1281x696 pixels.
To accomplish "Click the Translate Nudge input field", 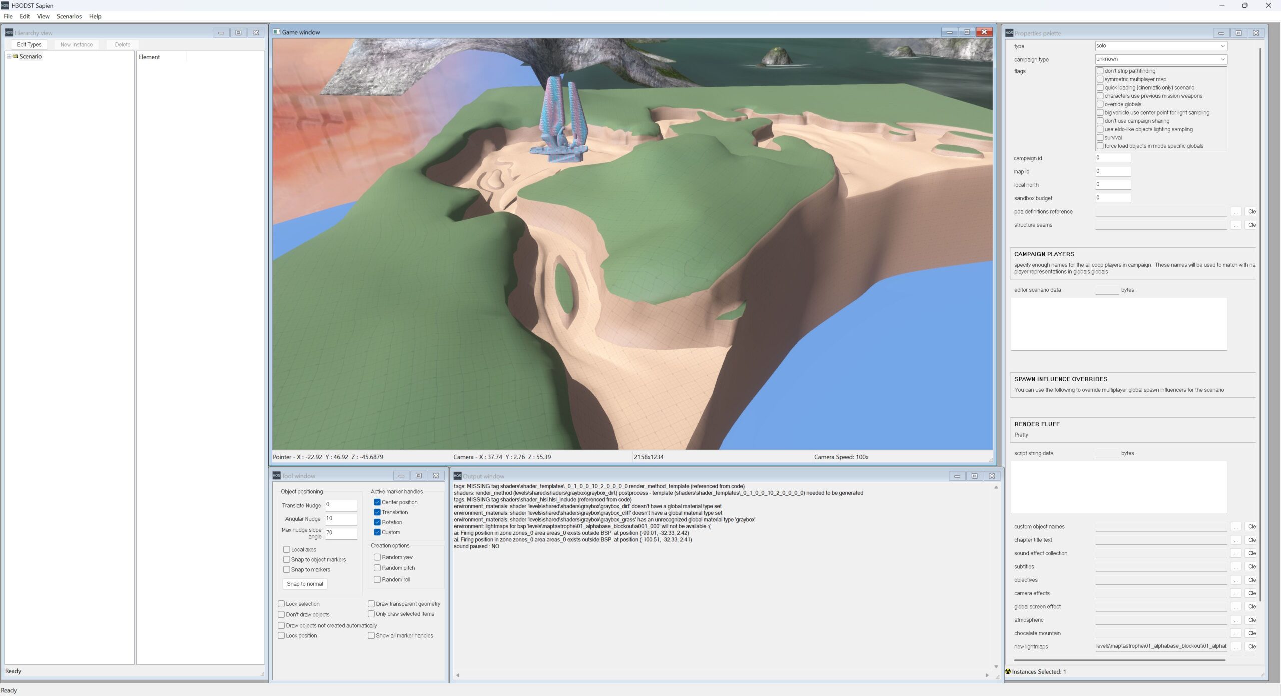I will 341,505.
